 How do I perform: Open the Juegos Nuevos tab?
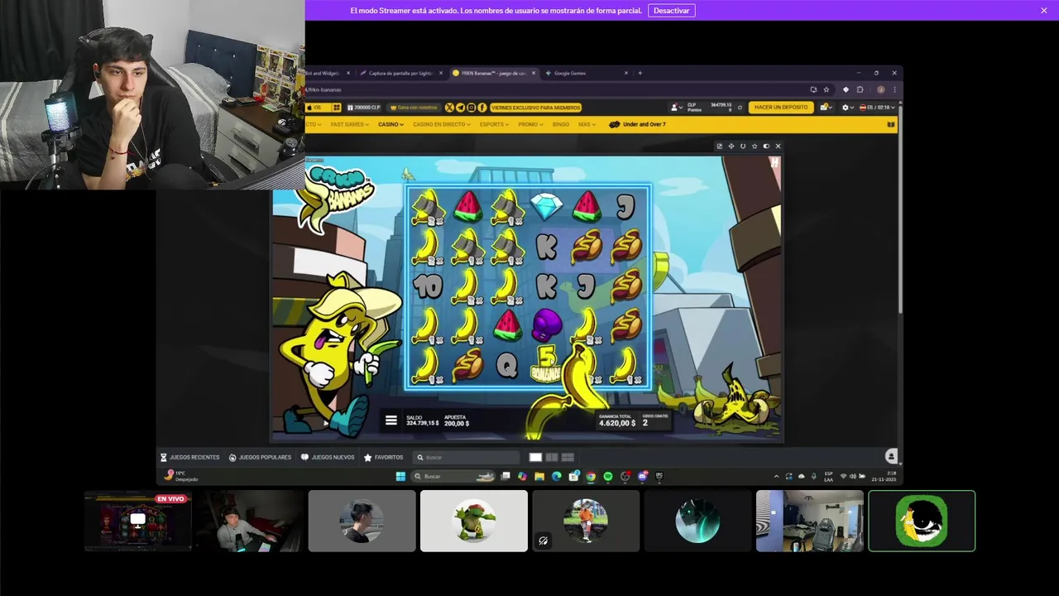click(x=328, y=457)
